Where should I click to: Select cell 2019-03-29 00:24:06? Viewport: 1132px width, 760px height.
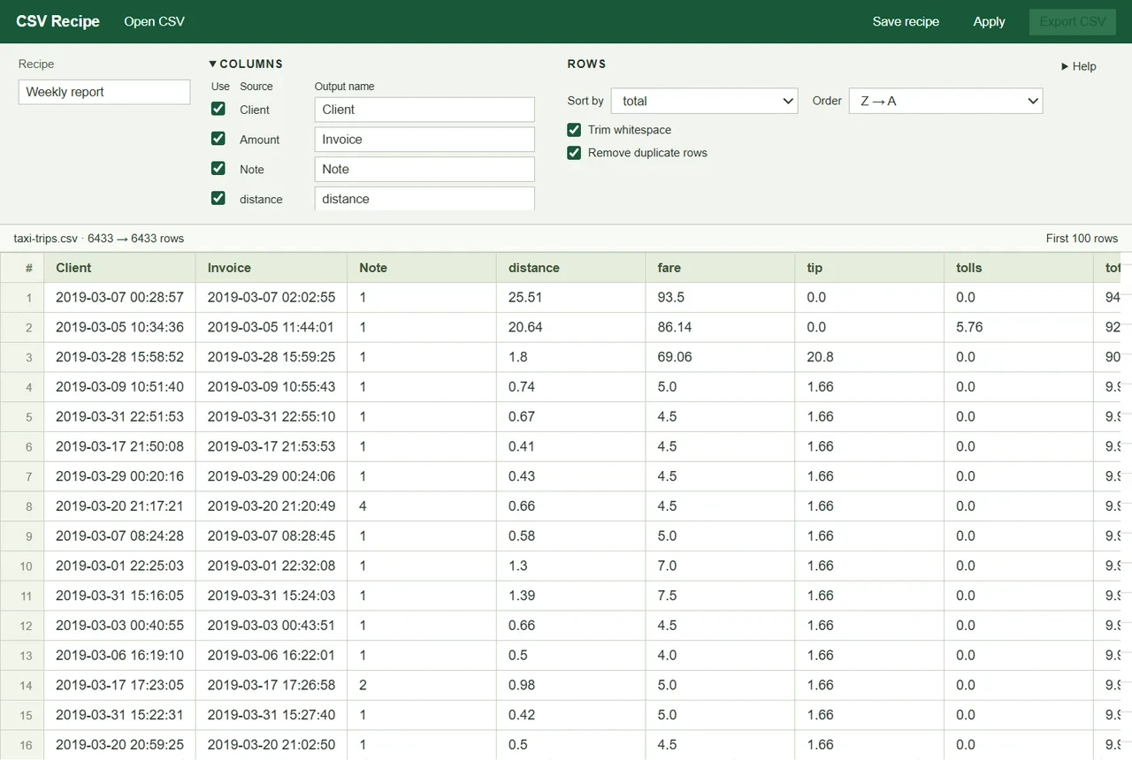click(272, 476)
